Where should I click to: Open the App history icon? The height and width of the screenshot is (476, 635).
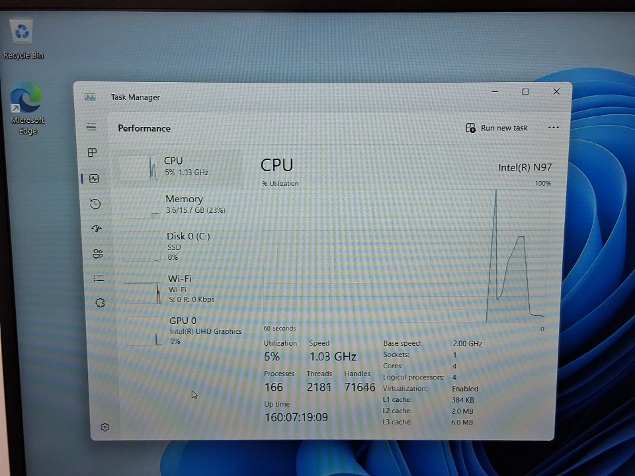(x=95, y=204)
